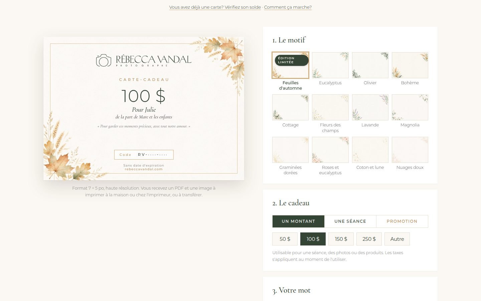Pick the Olivier card motif
Image resolution: width=481 pixels, height=301 pixels.
click(x=370, y=65)
